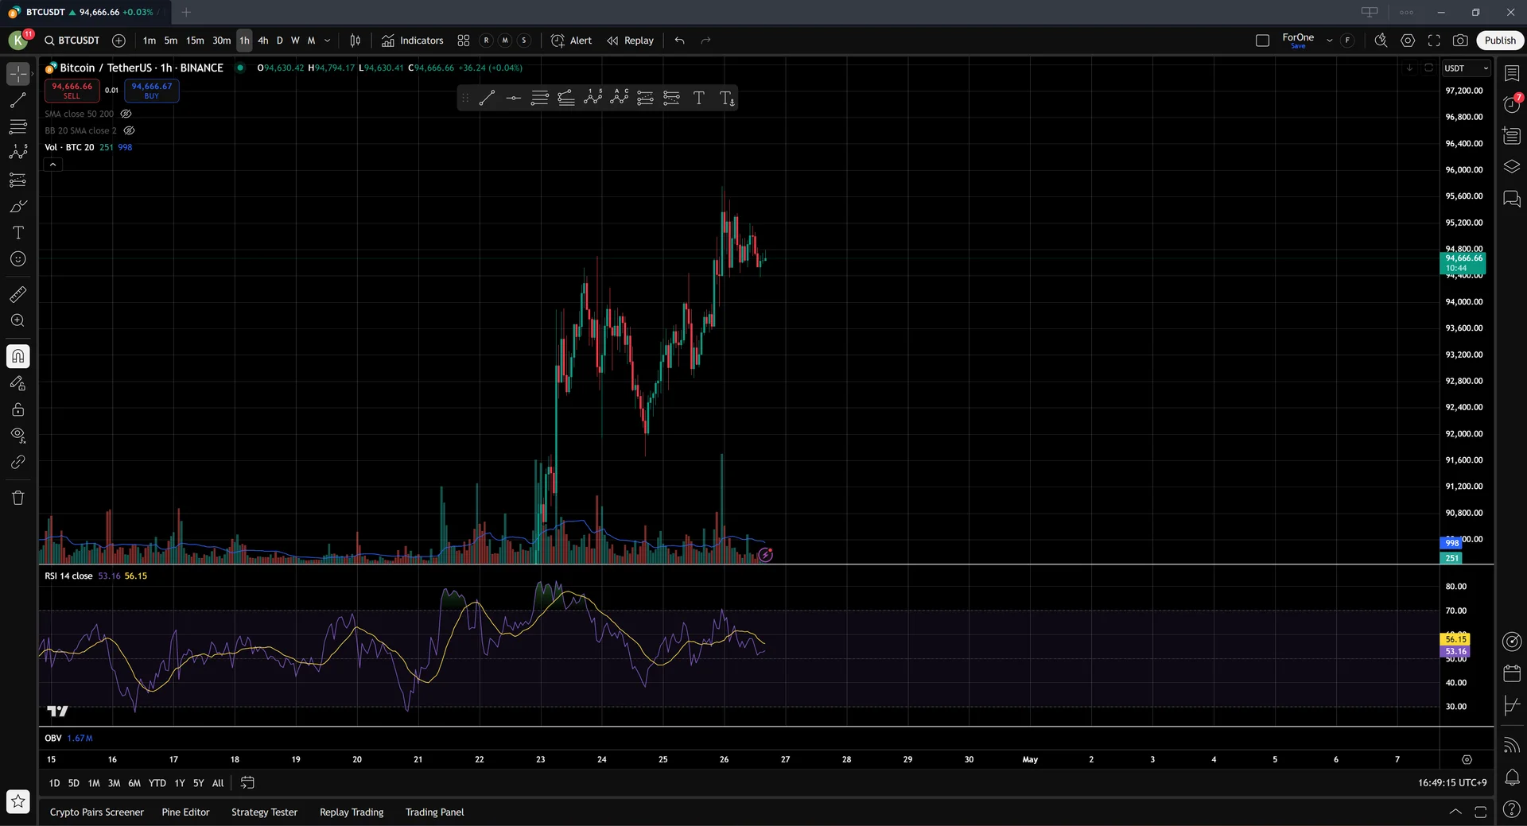Open the forecasting and measurement tools
The image size is (1527, 826).
[17, 180]
